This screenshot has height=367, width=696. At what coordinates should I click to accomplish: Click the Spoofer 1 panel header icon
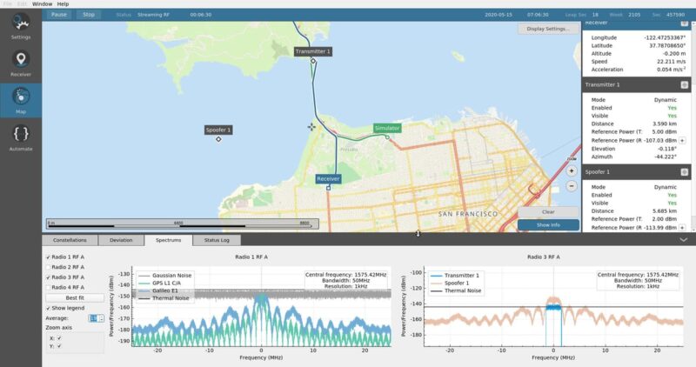pyautogui.click(x=684, y=172)
